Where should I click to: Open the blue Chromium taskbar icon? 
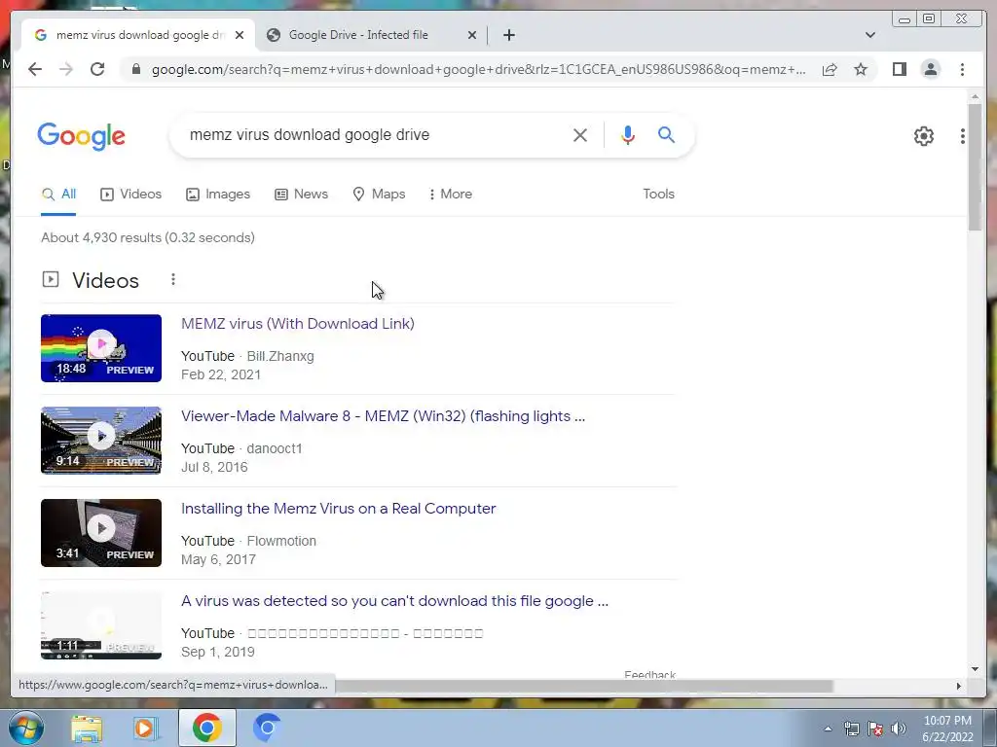coord(267,728)
